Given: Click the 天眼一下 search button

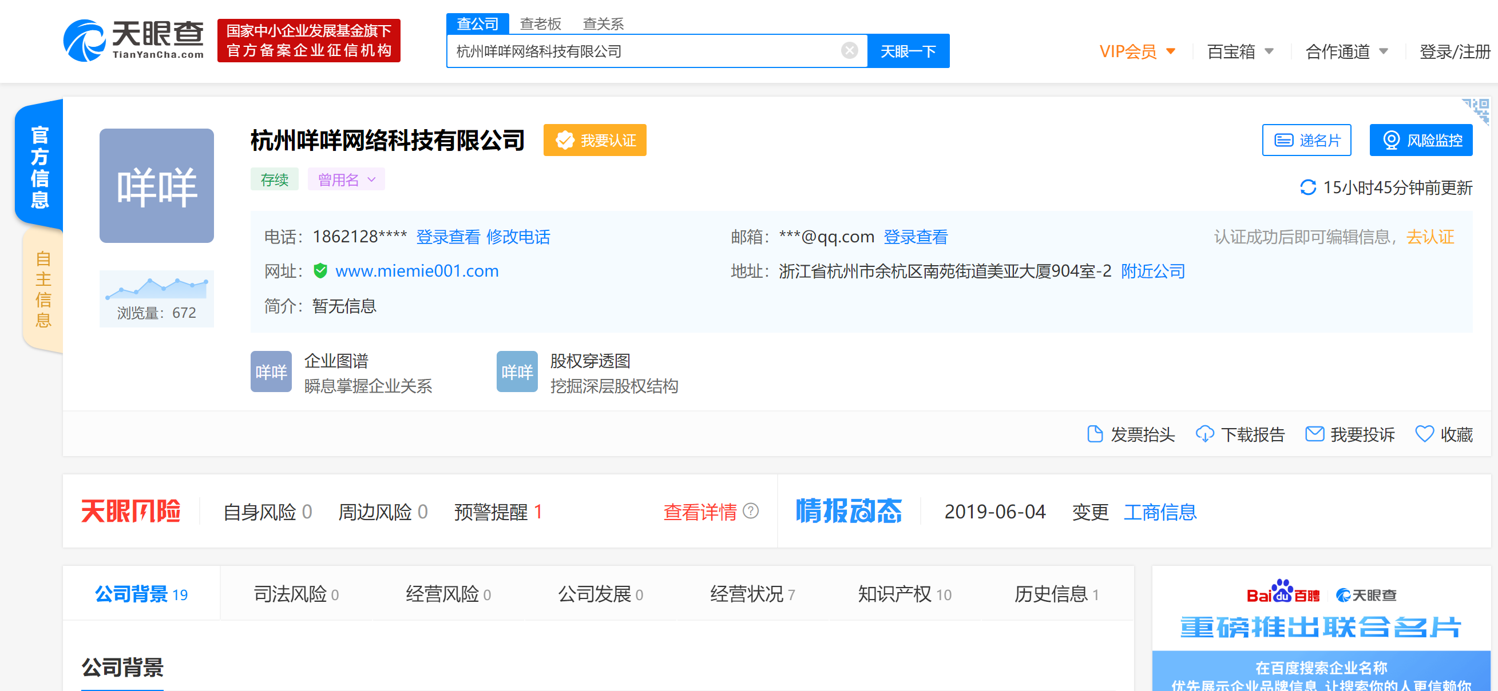Looking at the screenshot, I should (907, 51).
